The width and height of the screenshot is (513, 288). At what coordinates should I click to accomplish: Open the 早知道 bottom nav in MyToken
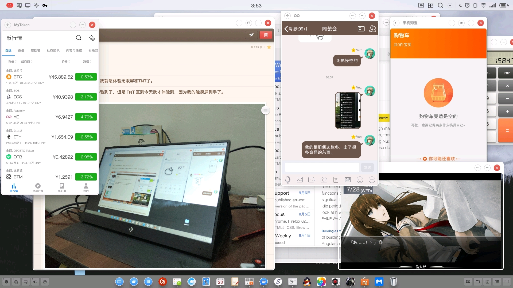pos(62,188)
